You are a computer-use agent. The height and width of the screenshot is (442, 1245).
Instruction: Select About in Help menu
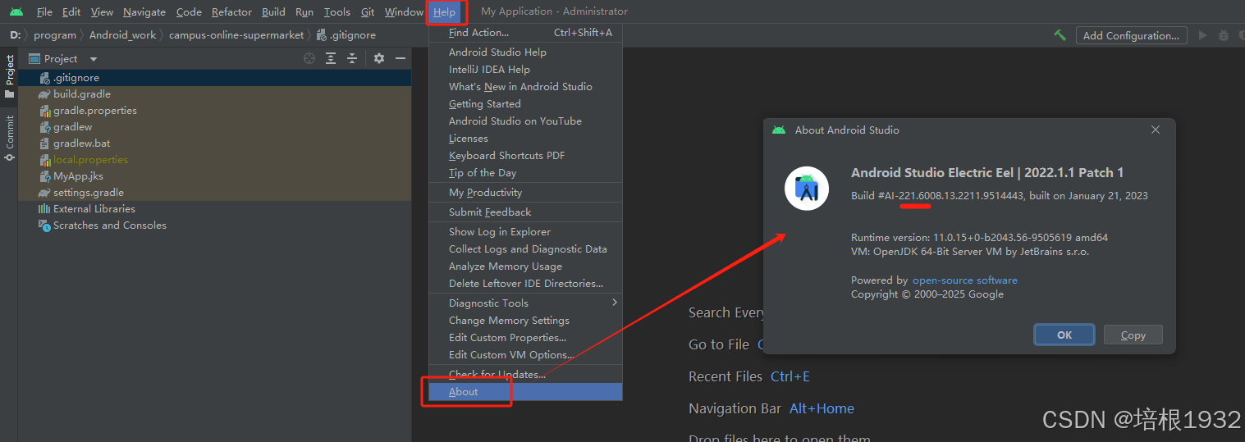click(x=525, y=391)
